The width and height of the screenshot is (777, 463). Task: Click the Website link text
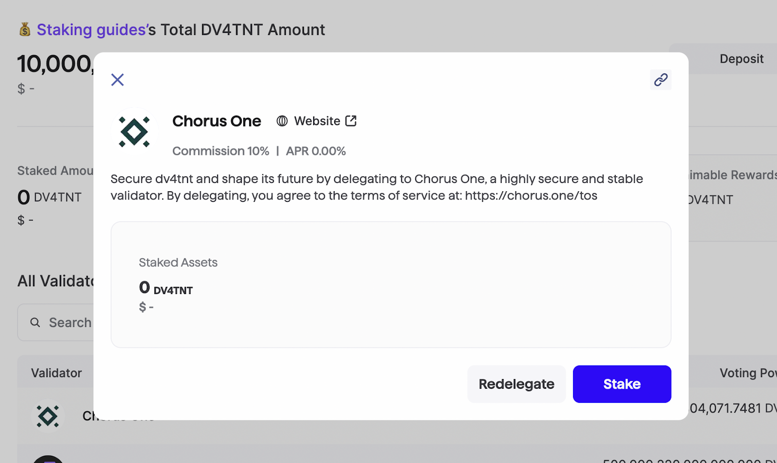tap(317, 121)
